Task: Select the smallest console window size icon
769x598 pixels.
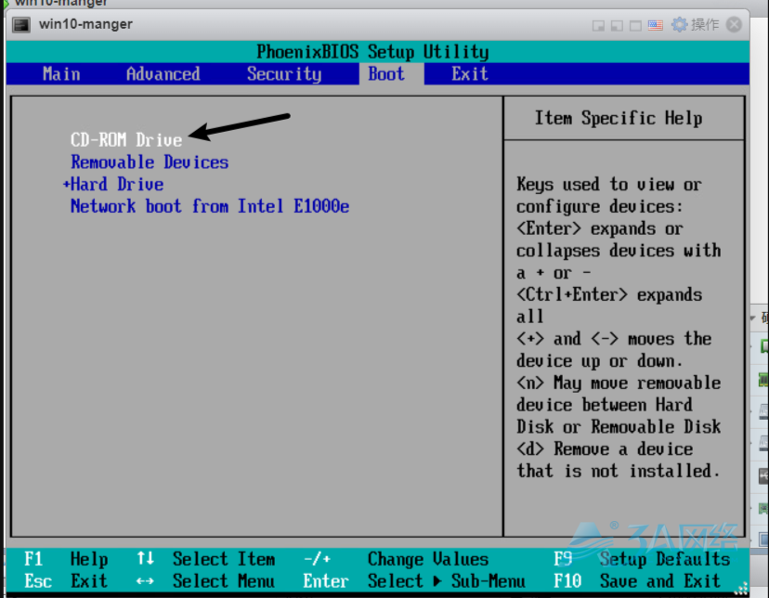Action: 598,25
